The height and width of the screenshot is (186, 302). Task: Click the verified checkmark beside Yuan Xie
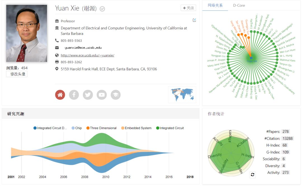pyautogui.click(x=102, y=9)
